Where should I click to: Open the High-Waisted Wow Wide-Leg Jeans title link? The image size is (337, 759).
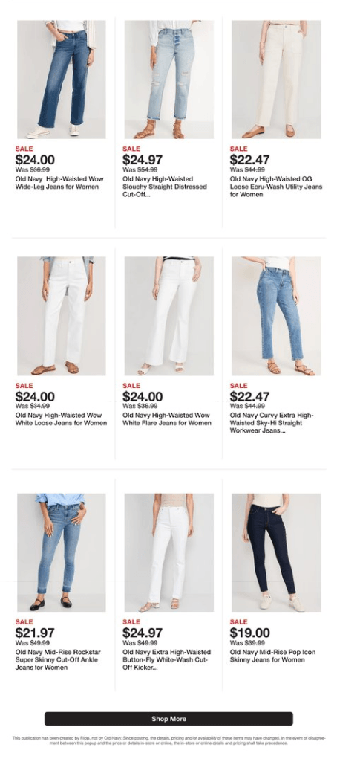[x=59, y=183]
